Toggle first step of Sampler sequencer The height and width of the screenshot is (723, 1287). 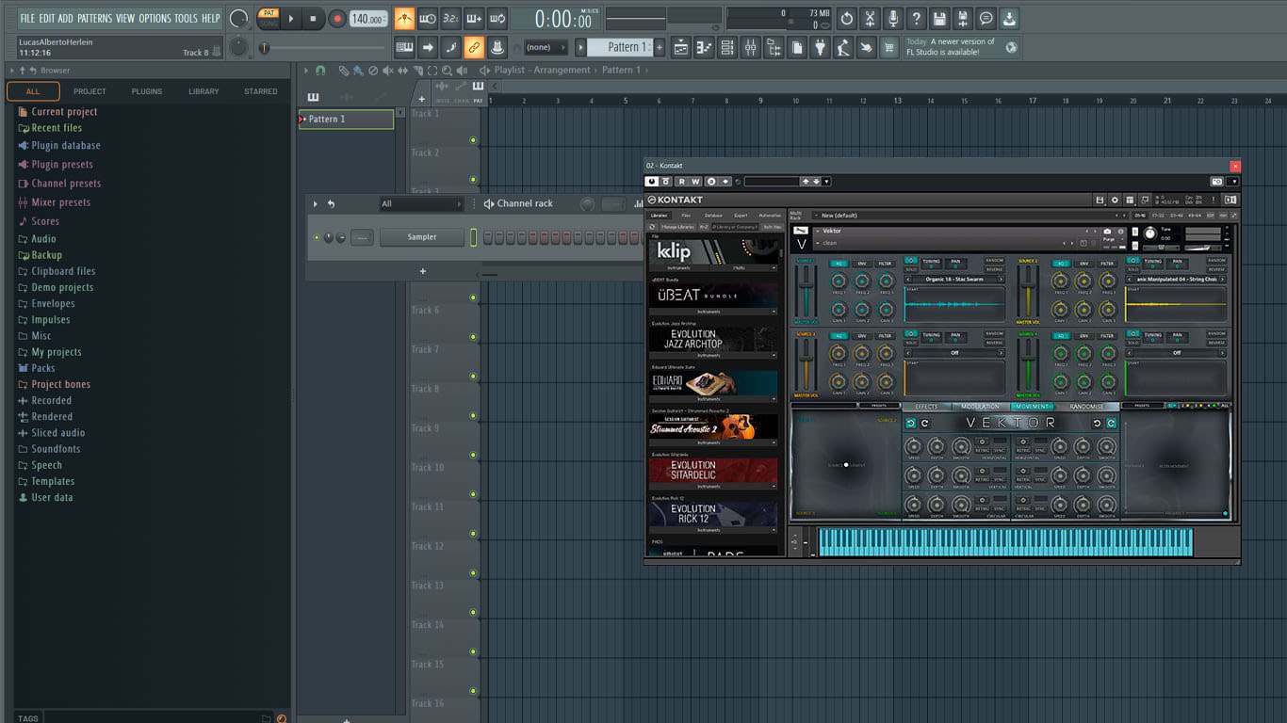488,237
